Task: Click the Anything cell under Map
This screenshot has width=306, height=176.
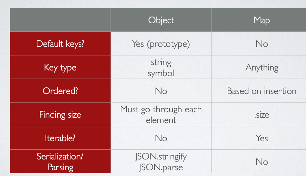Action: [x=259, y=67]
